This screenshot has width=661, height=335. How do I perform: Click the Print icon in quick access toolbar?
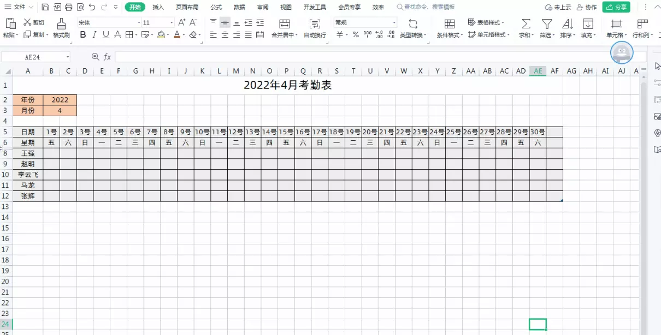tap(68, 7)
